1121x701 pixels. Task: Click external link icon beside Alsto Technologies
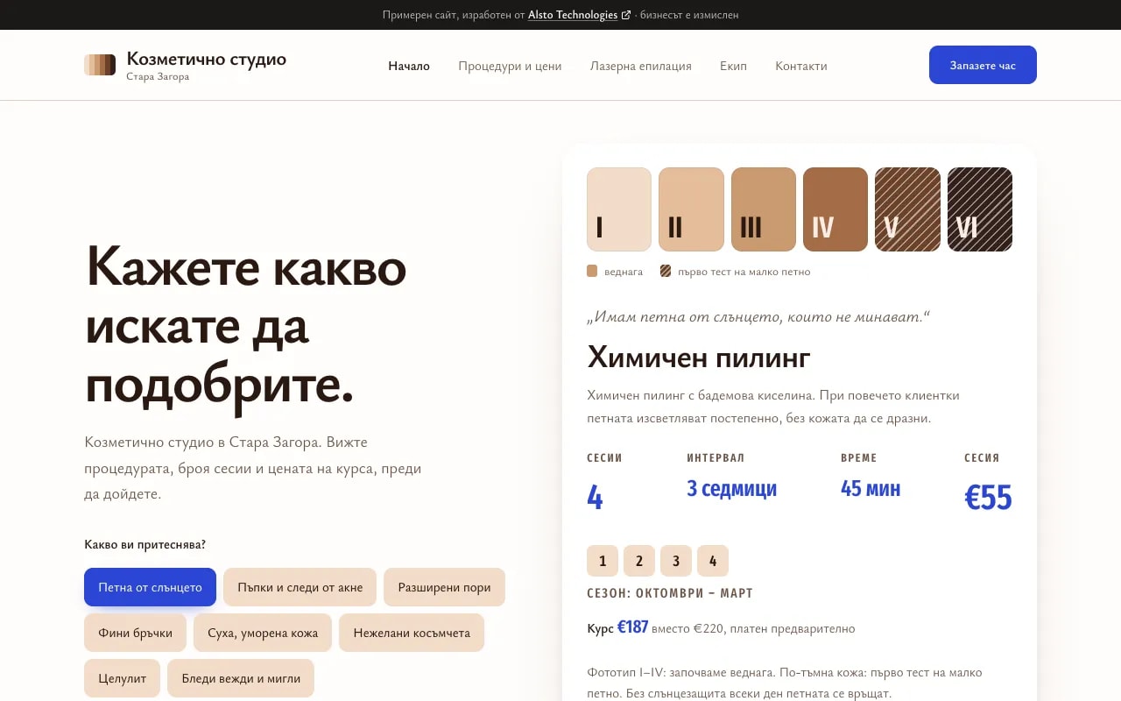[x=626, y=15]
